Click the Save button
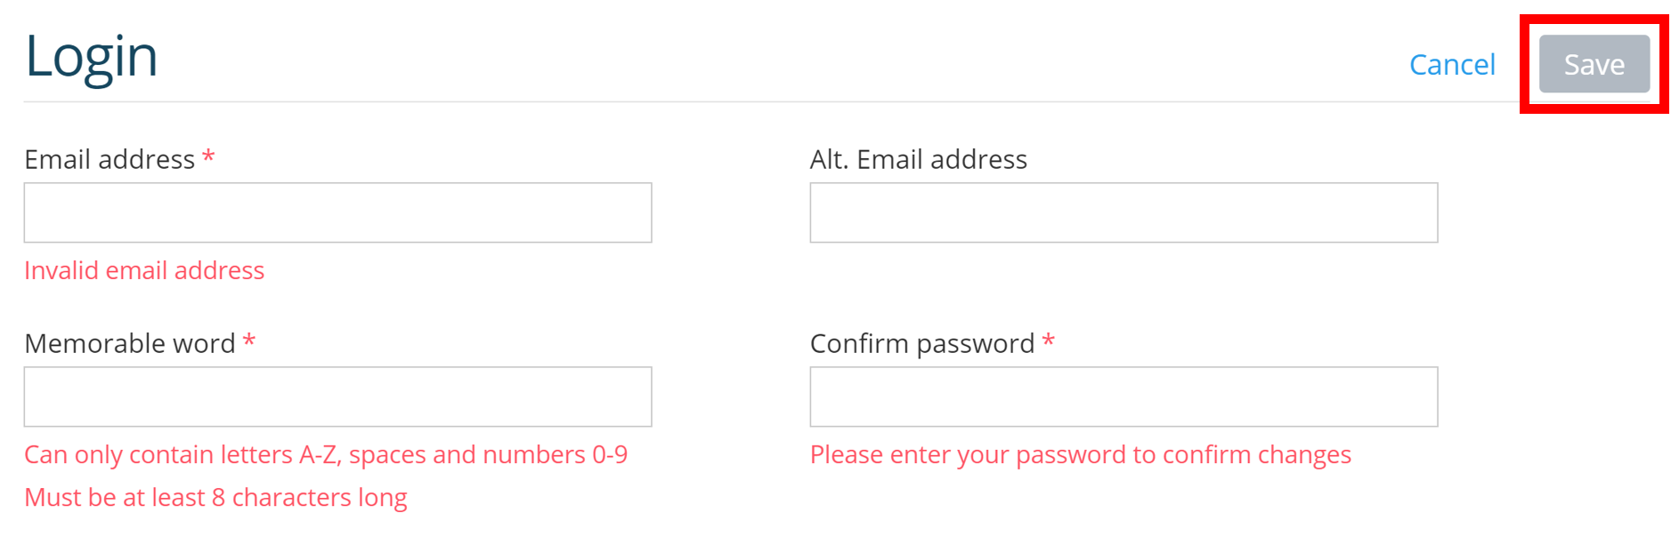 pyautogui.click(x=1593, y=64)
